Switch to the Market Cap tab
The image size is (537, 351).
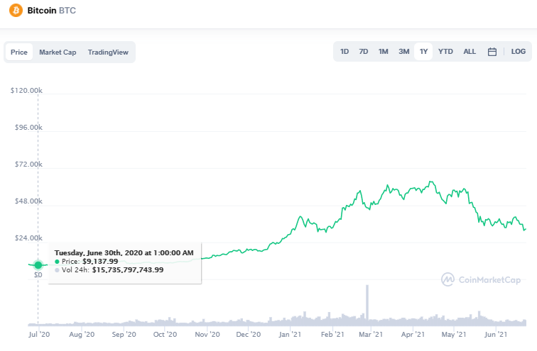(58, 52)
